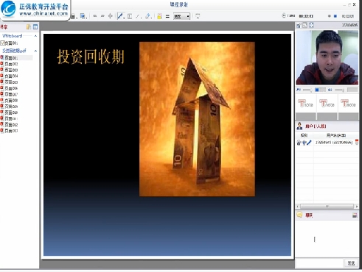This screenshot has height=272, width=362.
Task: Select the pen drawing tool in toolbar
Action: [x=120, y=16]
